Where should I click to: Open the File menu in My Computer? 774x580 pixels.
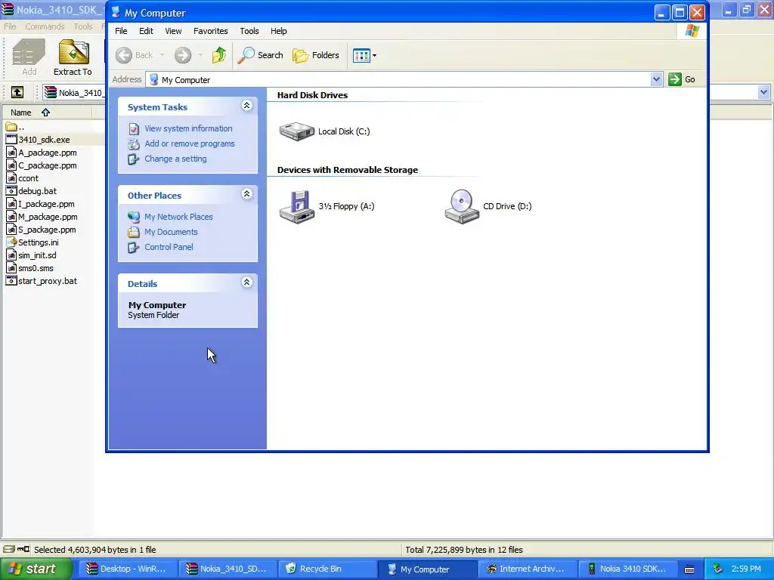click(x=121, y=31)
